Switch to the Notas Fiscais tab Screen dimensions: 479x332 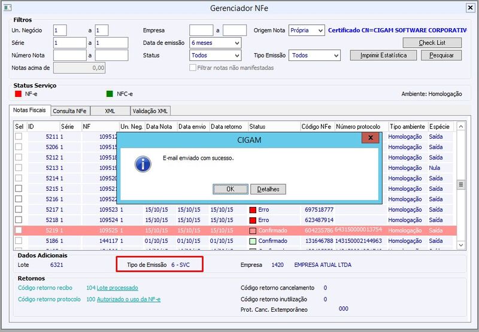pyautogui.click(x=29, y=110)
